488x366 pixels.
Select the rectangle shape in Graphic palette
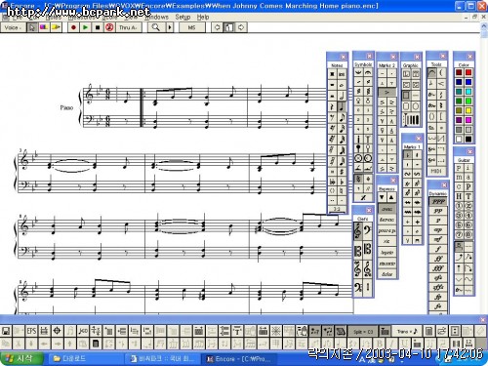tap(406, 96)
